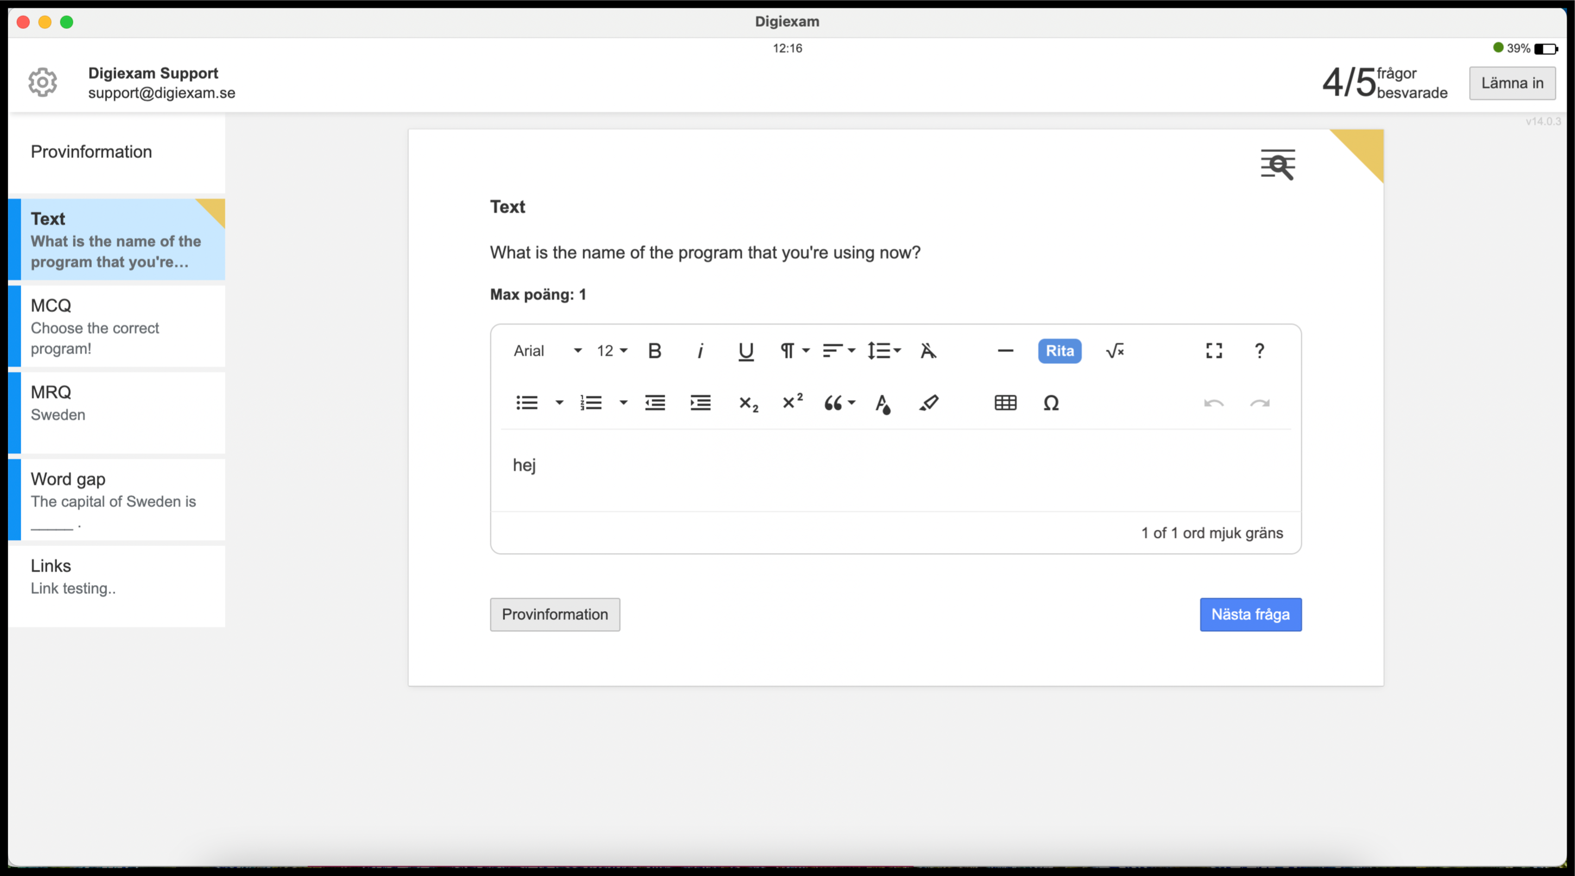
Task: Click the 4/5 frågor besvarade counter
Action: [x=1385, y=82]
